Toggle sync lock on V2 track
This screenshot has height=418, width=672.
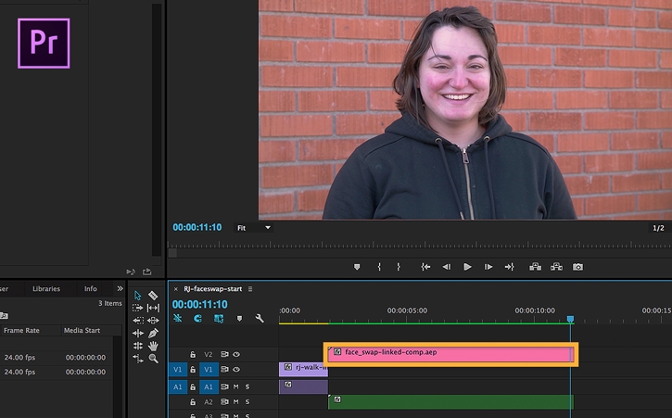click(224, 355)
